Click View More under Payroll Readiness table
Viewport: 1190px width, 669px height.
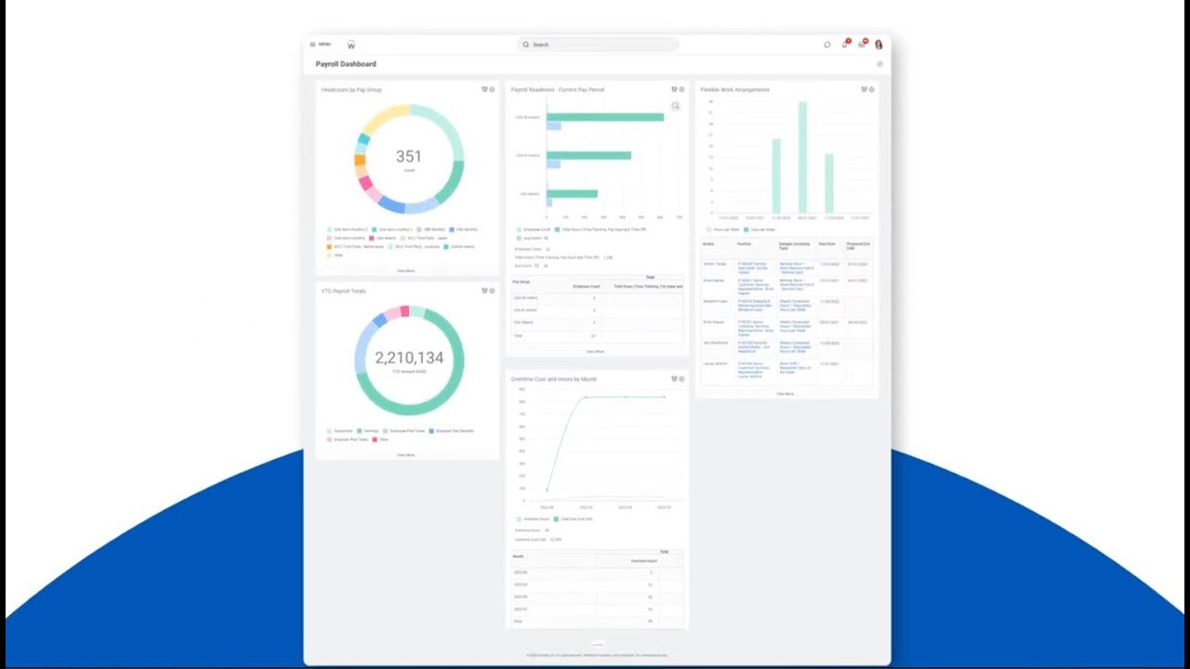tap(595, 351)
